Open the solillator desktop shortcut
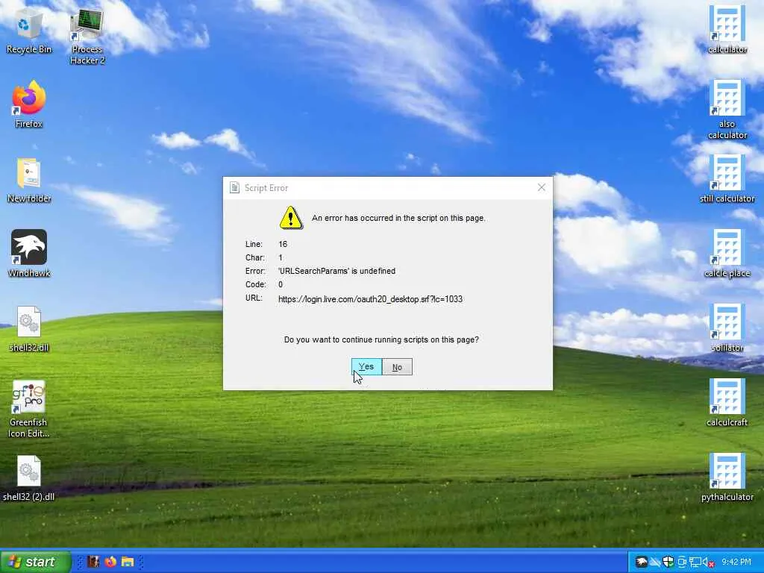The height and width of the screenshot is (573, 764). 727,328
